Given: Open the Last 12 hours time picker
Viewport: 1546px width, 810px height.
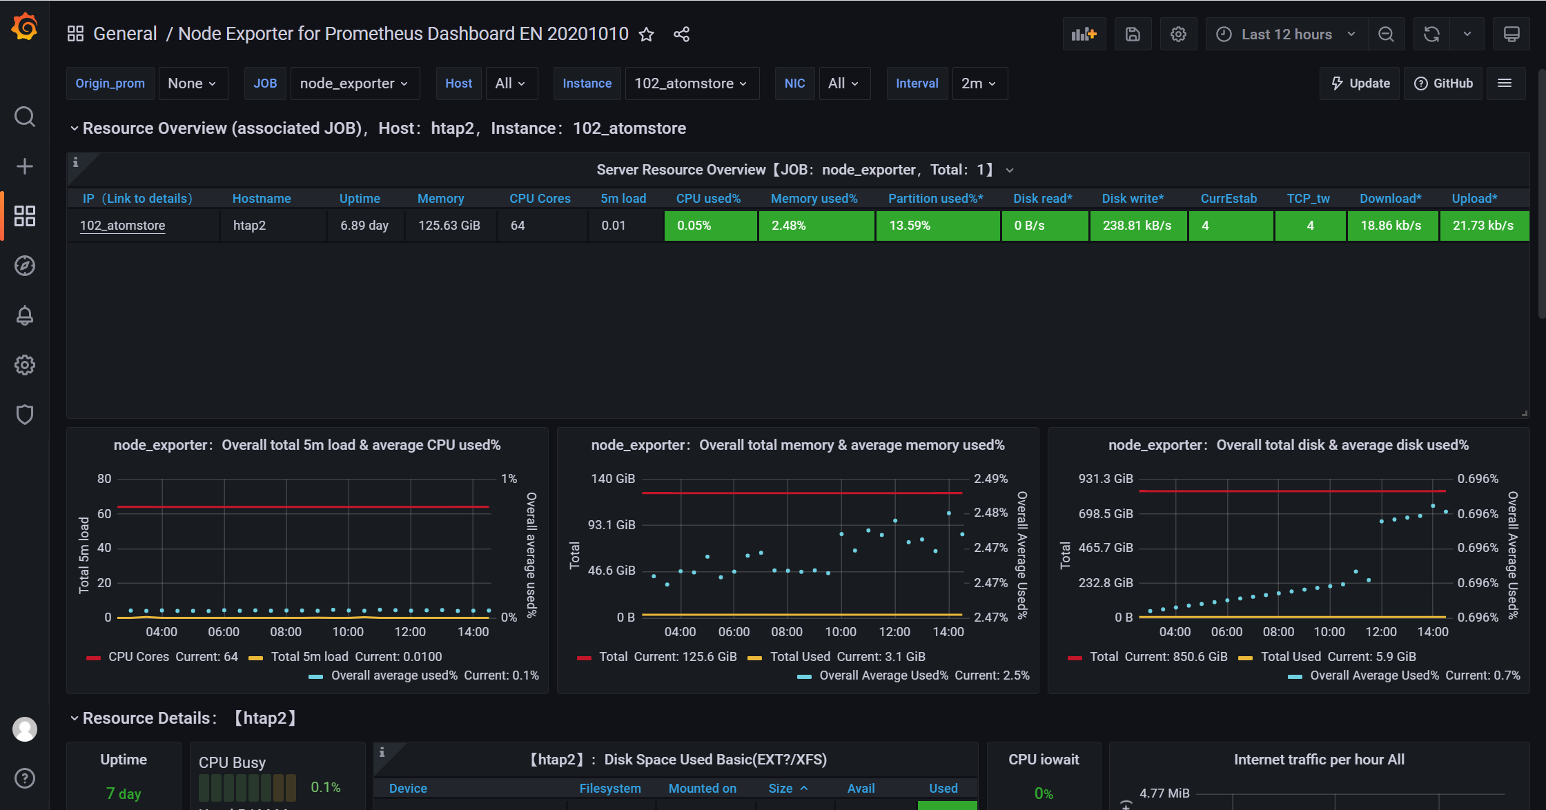Looking at the screenshot, I should [x=1286, y=34].
